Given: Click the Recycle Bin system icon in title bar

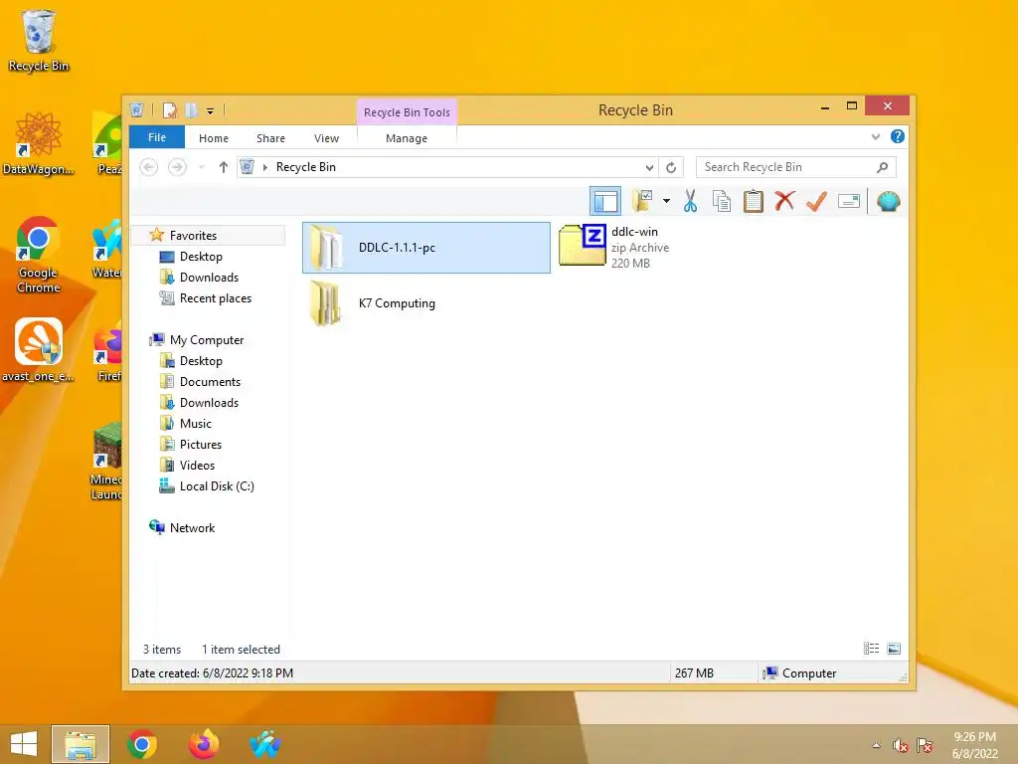Looking at the screenshot, I should pos(136,109).
